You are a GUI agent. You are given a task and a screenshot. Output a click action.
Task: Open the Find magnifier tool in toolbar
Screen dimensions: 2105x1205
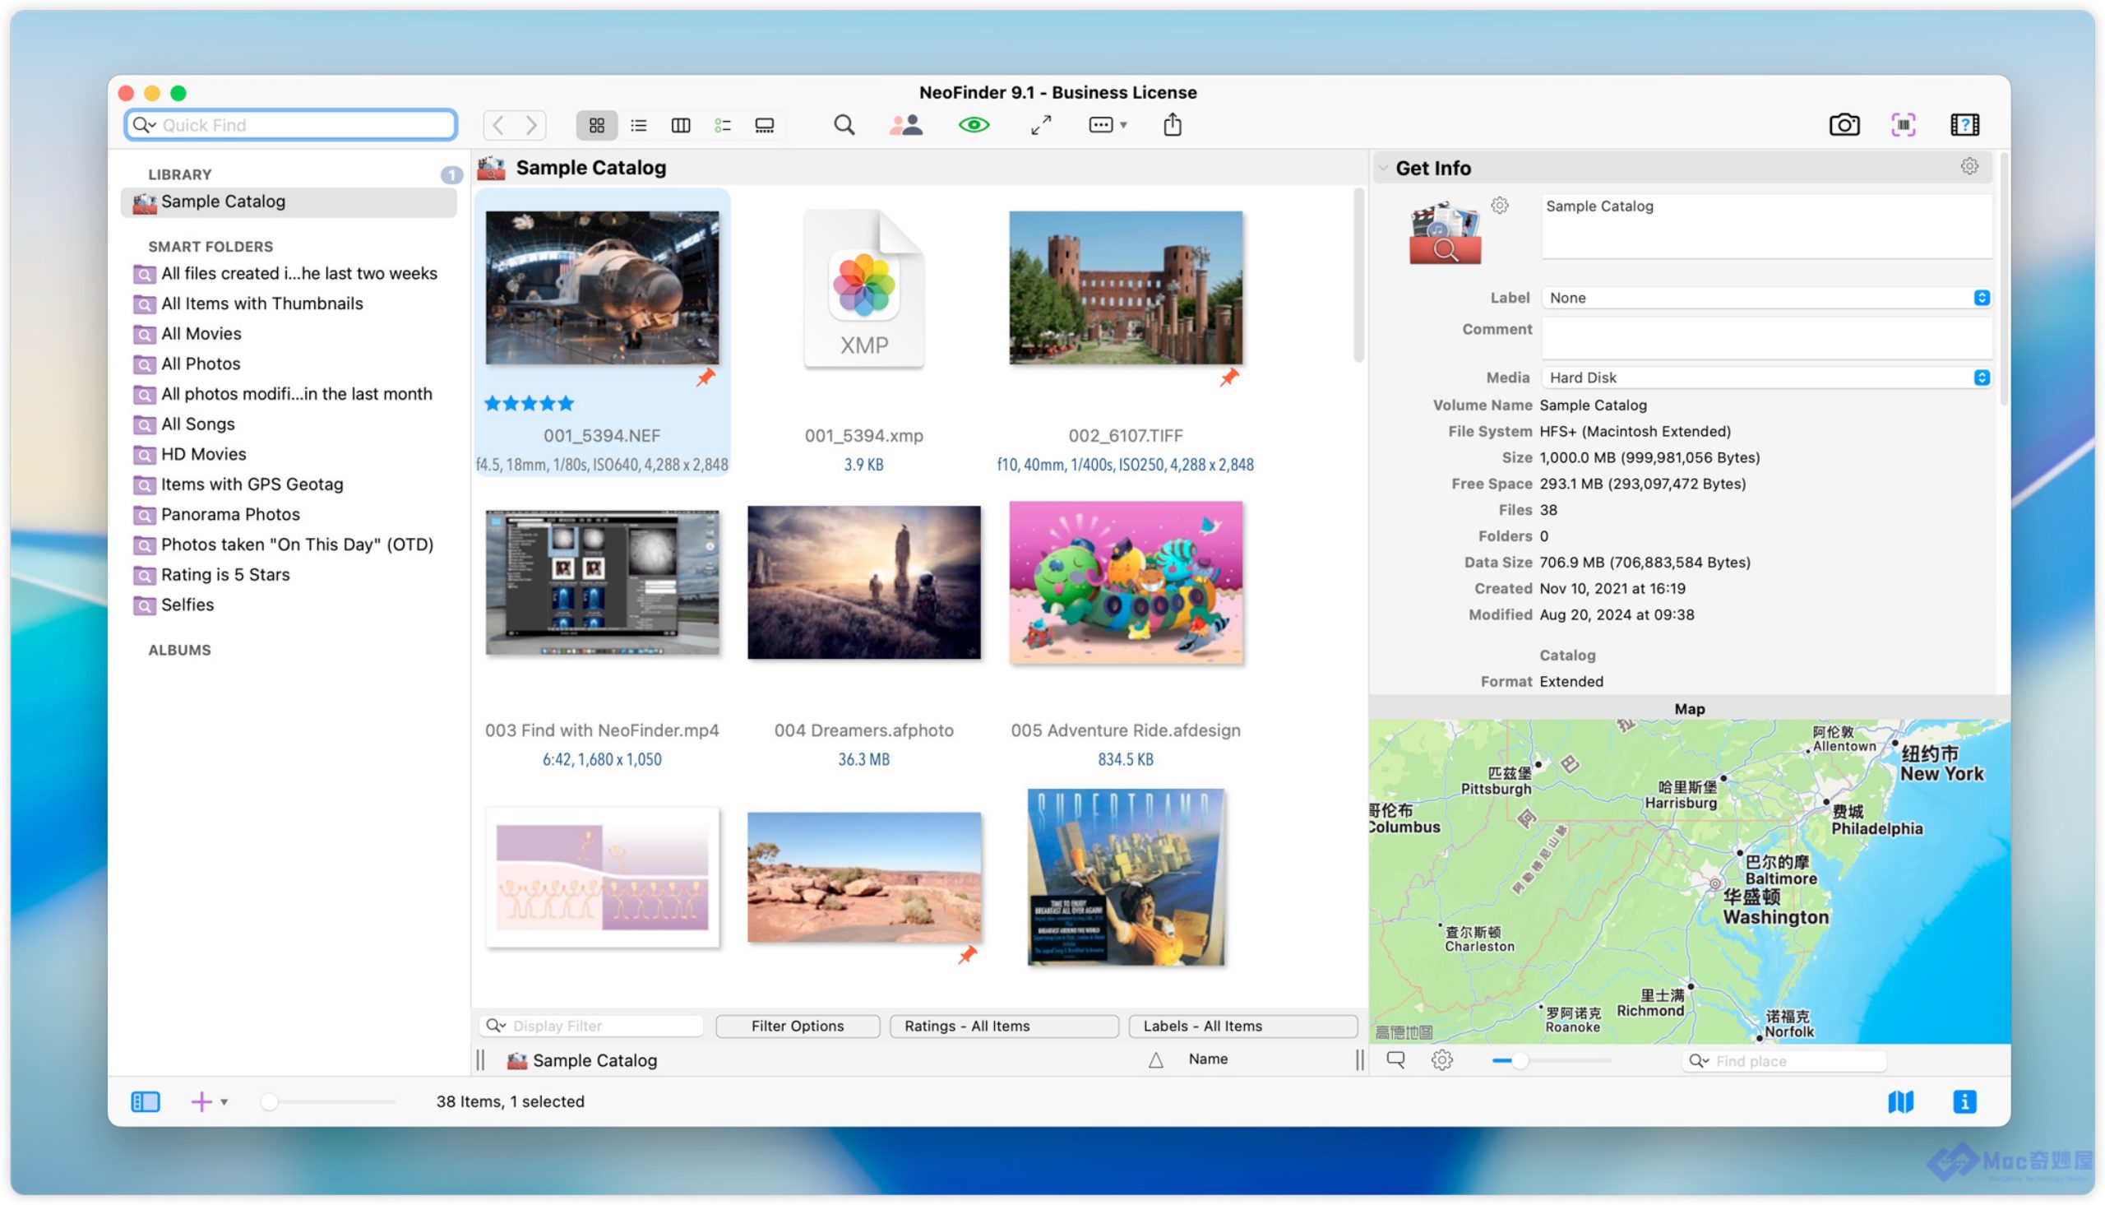844,125
